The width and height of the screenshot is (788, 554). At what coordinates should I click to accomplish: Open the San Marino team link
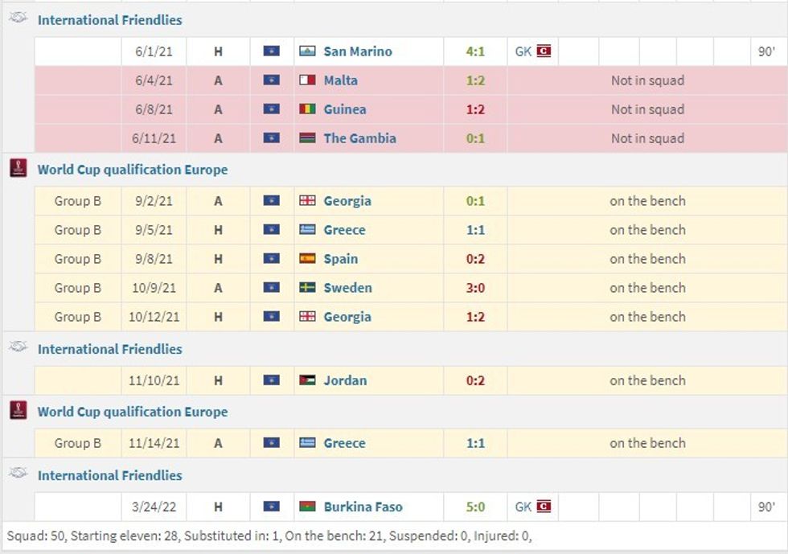click(x=357, y=51)
